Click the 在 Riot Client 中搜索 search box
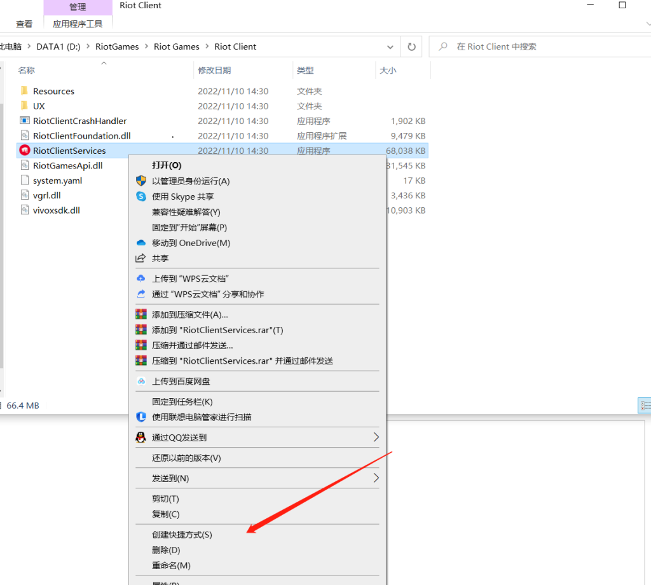This screenshot has width=651, height=585. pos(540,46)
